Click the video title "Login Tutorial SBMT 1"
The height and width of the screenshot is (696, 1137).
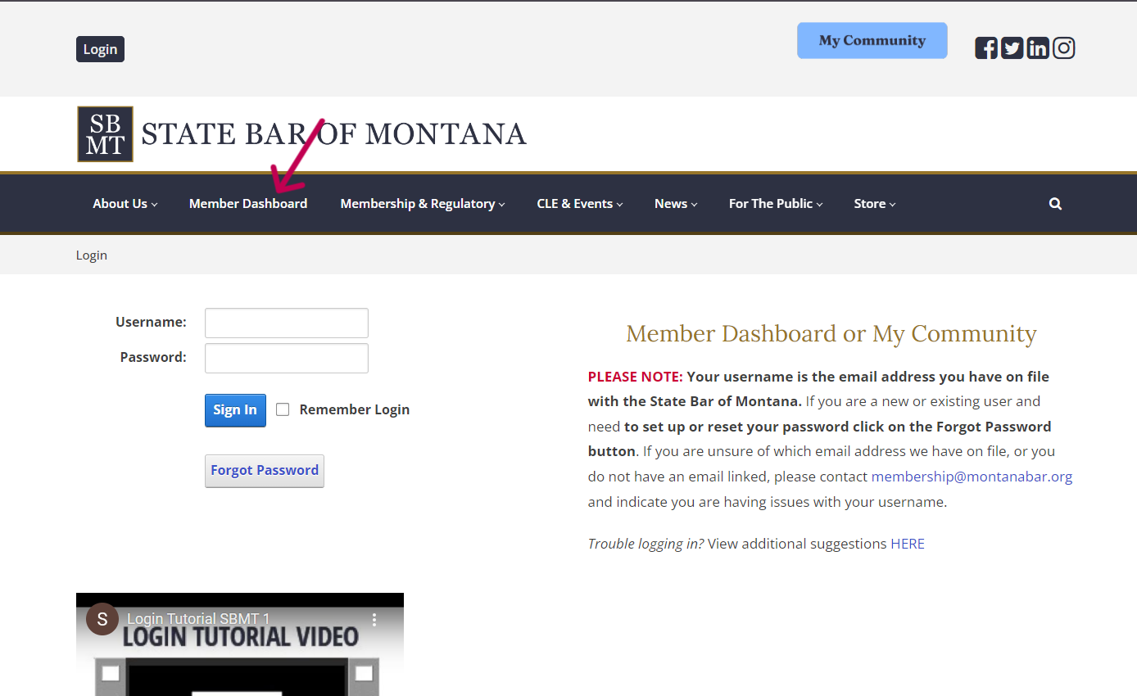tap(198, 619)
